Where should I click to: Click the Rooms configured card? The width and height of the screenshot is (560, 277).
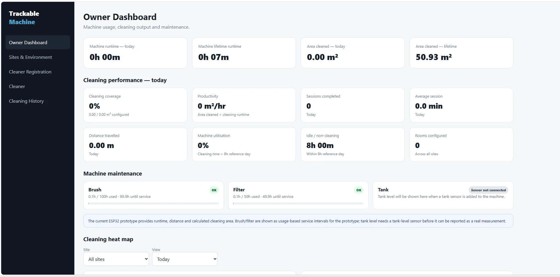pos(461,144)
